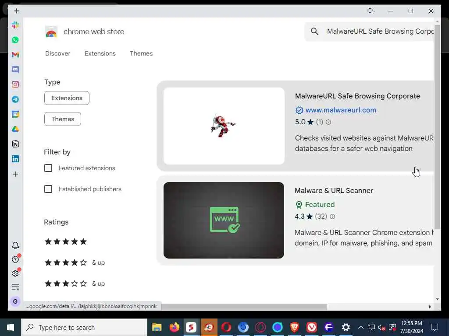Go to the Themes tab
The image size is (449, 336).
click(x=141, y=53)
